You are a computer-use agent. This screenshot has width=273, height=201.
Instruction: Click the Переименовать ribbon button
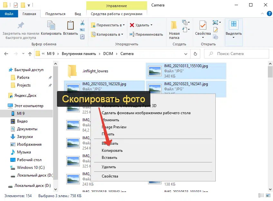pyautogui.click(x=146, y=34)
